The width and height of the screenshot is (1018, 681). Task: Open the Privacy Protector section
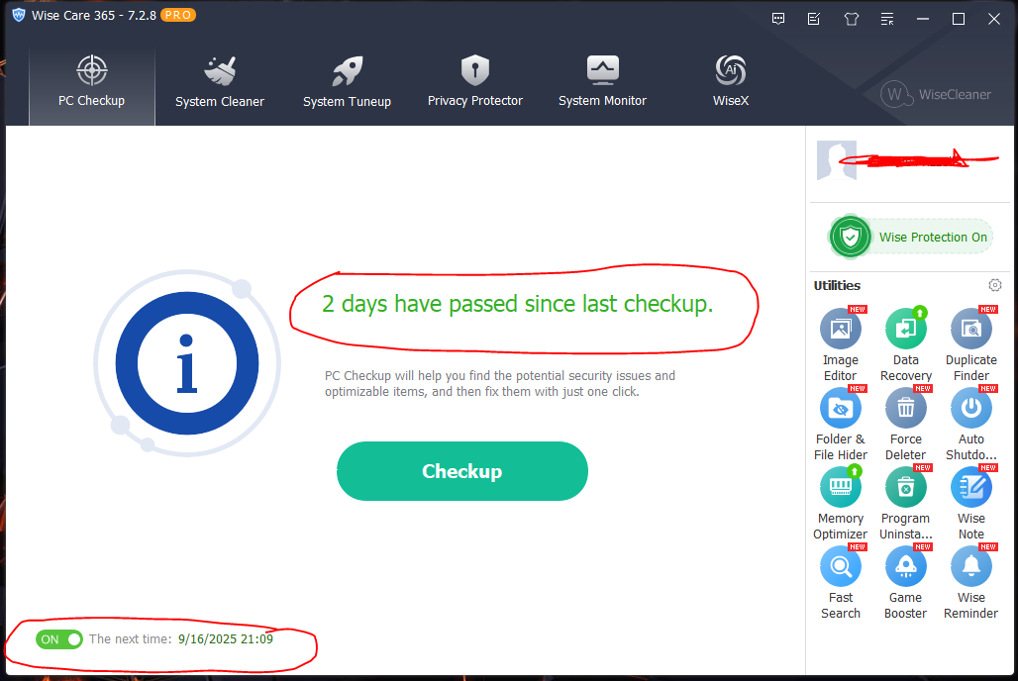coord(474,82)
